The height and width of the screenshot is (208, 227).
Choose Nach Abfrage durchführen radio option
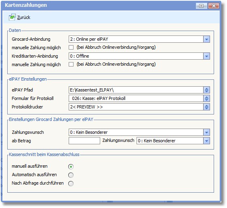(x=71, y=183)
